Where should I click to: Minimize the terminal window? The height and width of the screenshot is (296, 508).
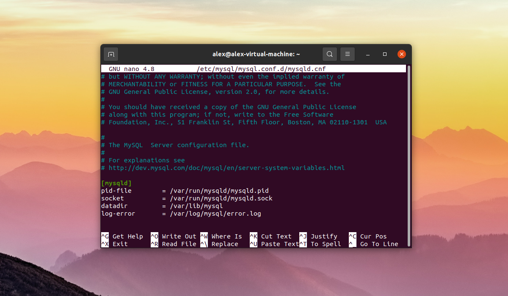click(368, 54)
